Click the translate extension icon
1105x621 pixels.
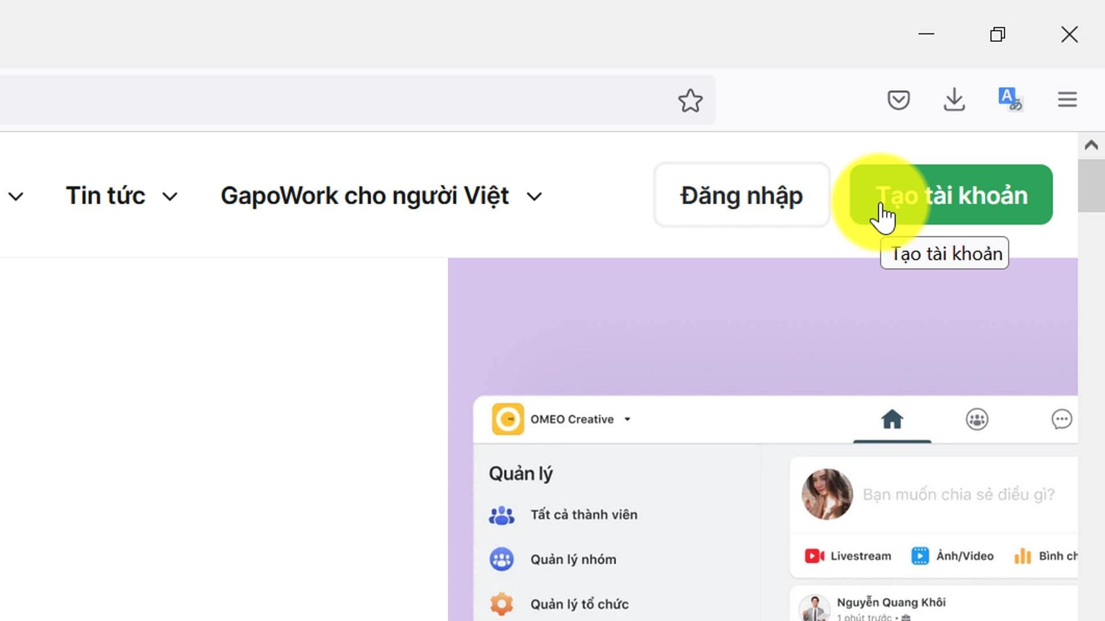1010,99
